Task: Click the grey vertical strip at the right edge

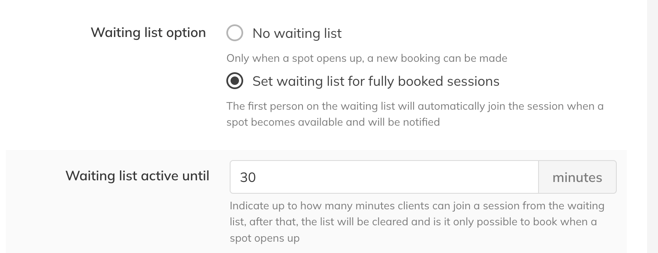Action: click(652, 126)
